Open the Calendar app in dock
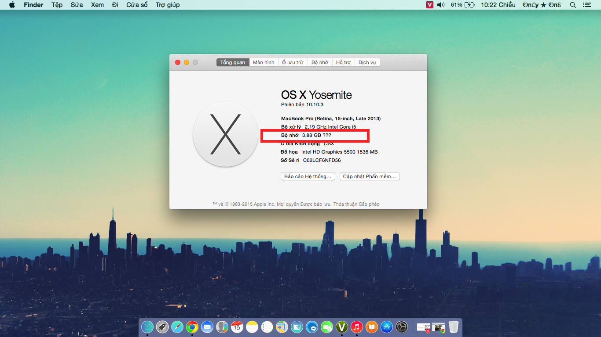The width and height of the screenshot is (601, 337). (x=237, y=327)
